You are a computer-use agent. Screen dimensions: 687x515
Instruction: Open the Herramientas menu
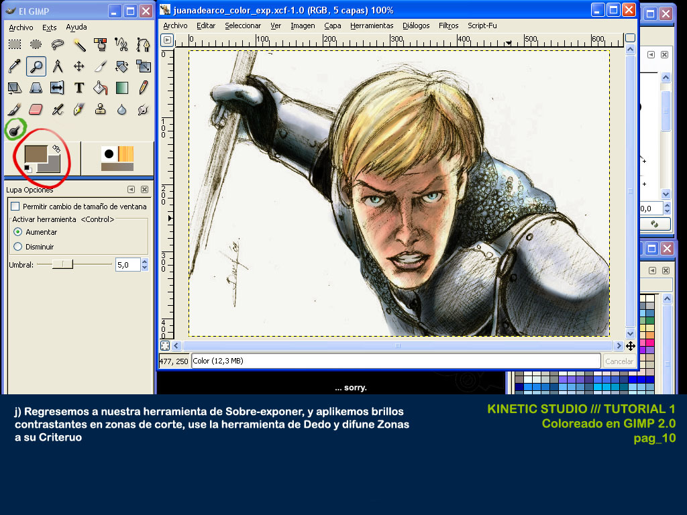point(372,26)
